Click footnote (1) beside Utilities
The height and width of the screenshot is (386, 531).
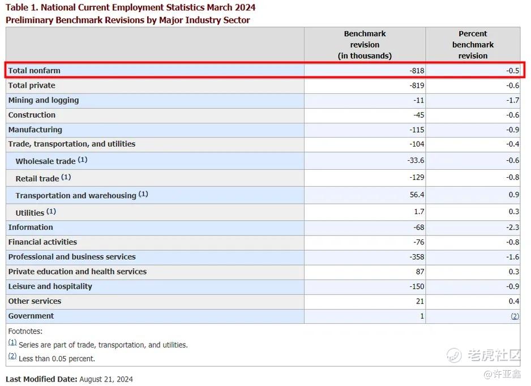click(51, 211)
